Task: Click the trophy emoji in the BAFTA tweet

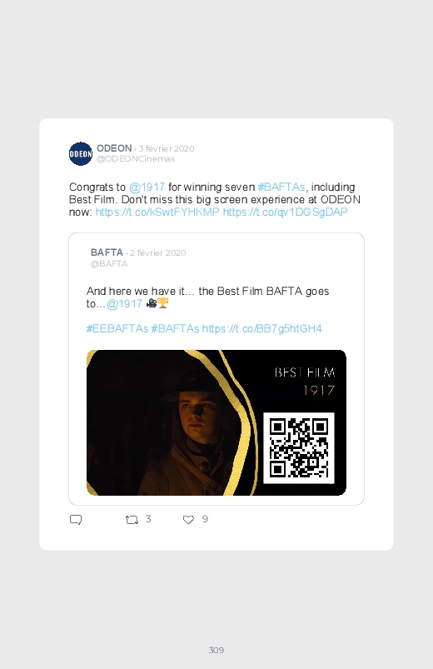Action: pos(163,303)
